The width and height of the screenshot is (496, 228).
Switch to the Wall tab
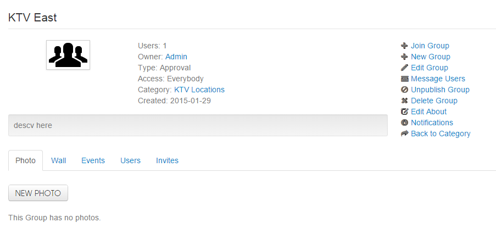coord(59,160)
